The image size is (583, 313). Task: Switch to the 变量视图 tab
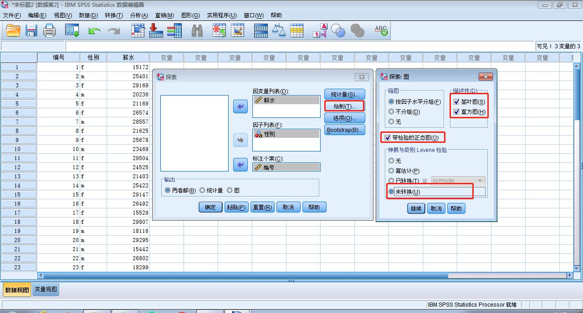click(x=46, y=289)
